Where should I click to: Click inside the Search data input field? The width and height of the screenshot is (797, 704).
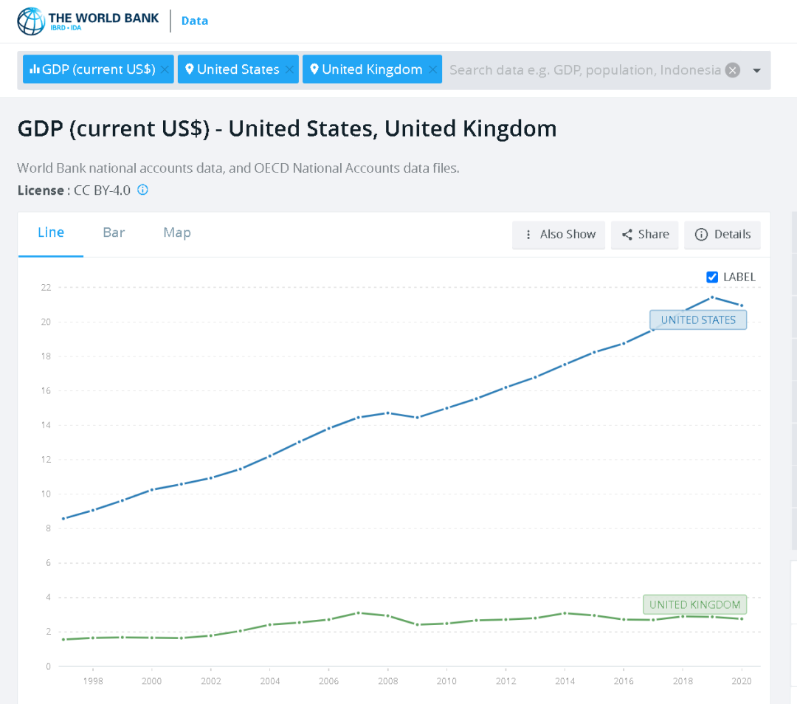pyautogui.click(x=583, y=70)
